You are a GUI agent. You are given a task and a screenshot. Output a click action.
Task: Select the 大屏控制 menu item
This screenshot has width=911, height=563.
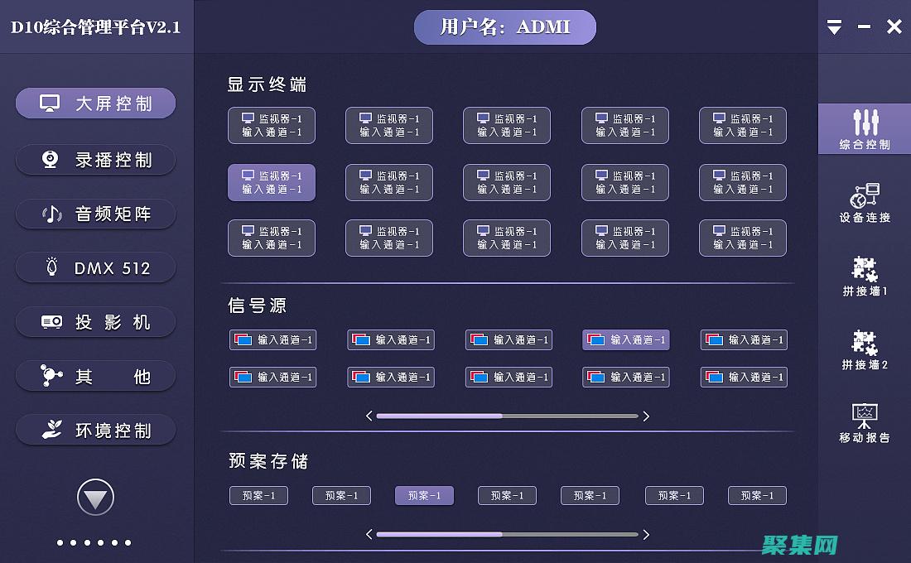coord(95,103)
